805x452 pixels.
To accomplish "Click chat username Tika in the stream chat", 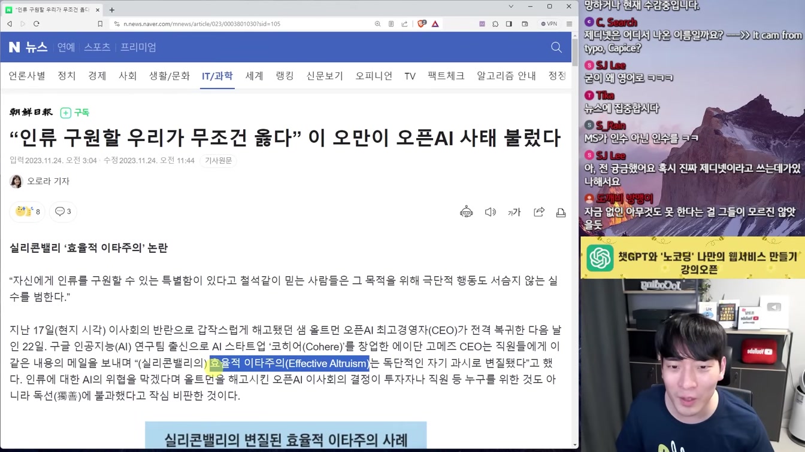I will (605, 96).
